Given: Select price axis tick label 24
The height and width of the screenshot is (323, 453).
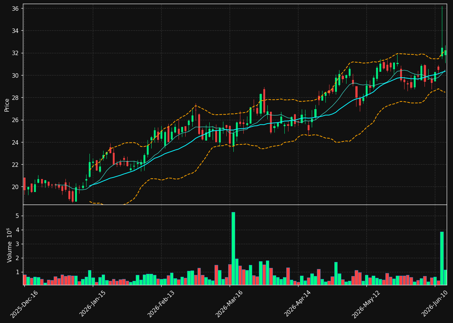Looking at the screenshot, I should pyautogui.click(x=16, y=142).
